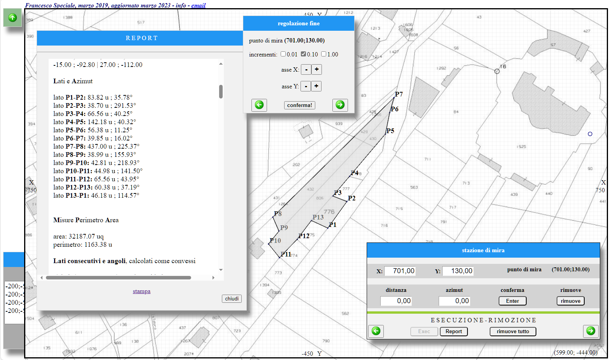
Task: Click point label P1 on the map
Action: point(332,225)
